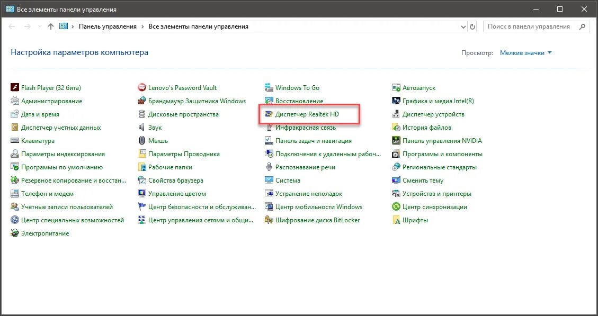Expand the chevron before Панель управления breadcrumb

(73, 26)
